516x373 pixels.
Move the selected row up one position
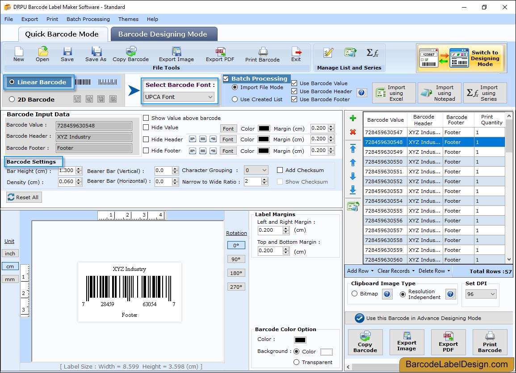(x=353, y=163)
